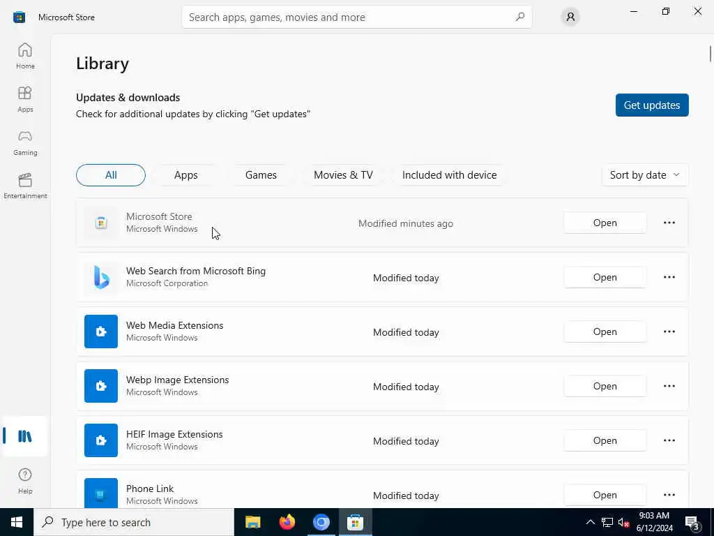Select the Library icon in the sidebar
This screenshot has width=714, height=536.
coord(25,436)
